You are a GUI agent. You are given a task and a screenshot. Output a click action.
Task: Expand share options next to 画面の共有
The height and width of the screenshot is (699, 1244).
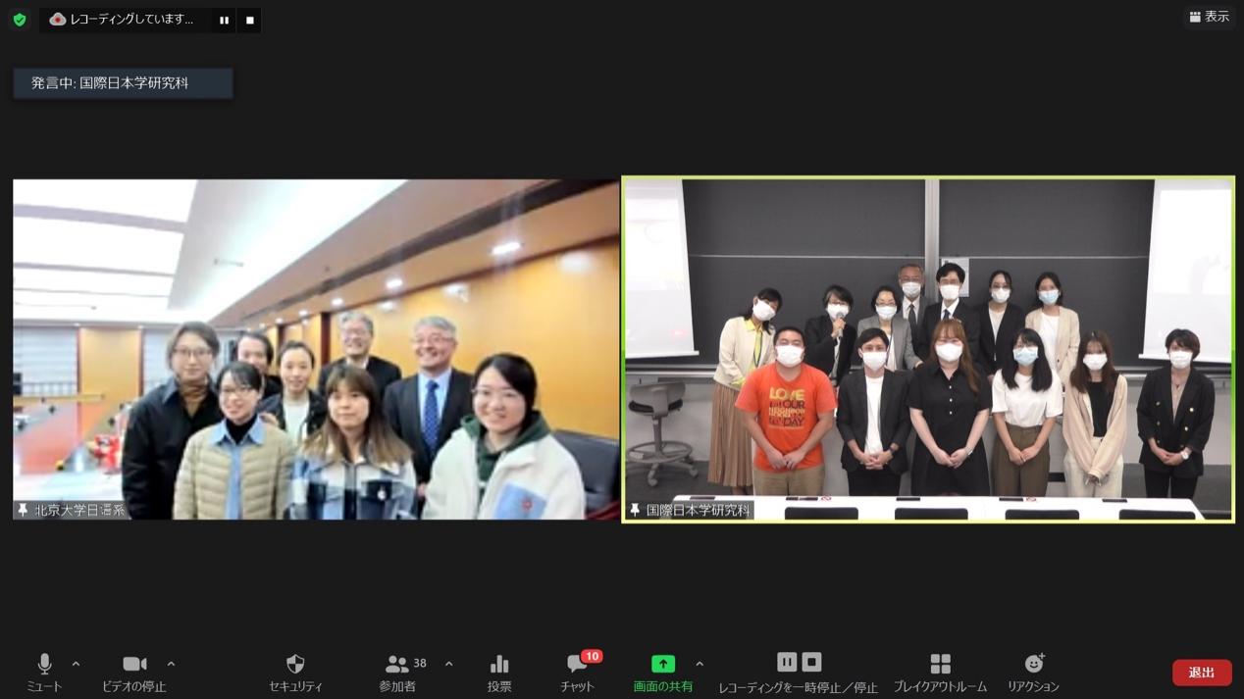click(700, 664)
